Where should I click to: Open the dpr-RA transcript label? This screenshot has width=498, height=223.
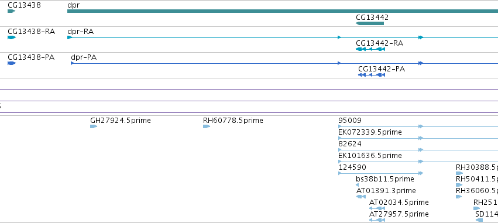(x=80, y=32)
